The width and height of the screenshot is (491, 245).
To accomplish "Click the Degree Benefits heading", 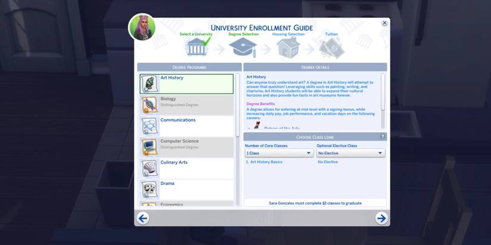I will tap(261, 104).
